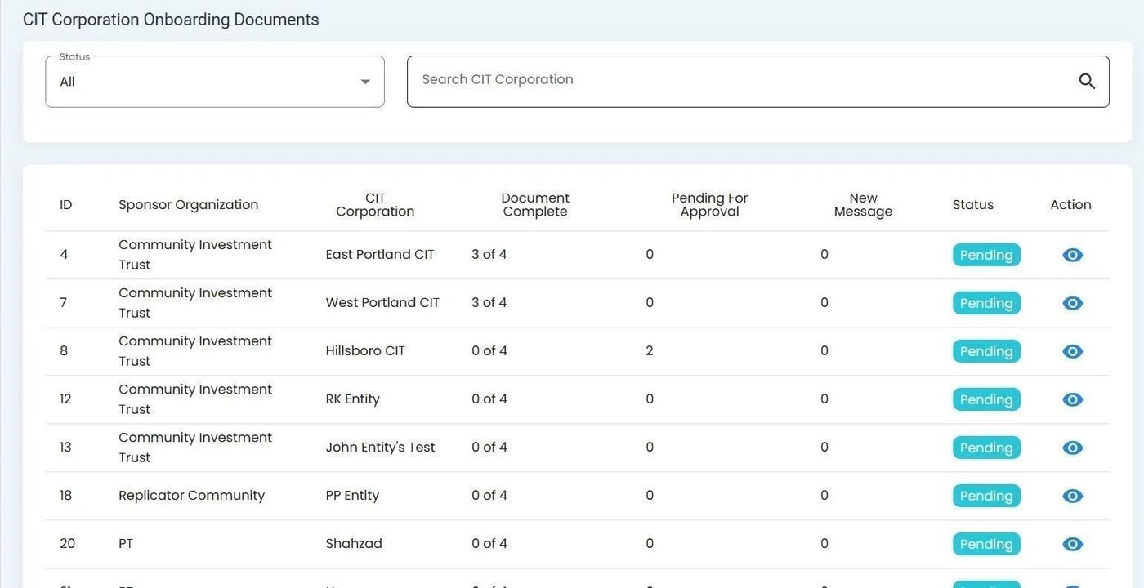Click eye icon for Shahzad row

point(1072,544)
